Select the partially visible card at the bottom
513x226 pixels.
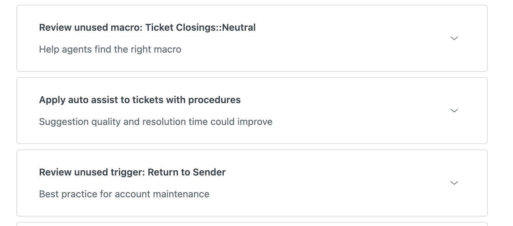tap(252, 224)
